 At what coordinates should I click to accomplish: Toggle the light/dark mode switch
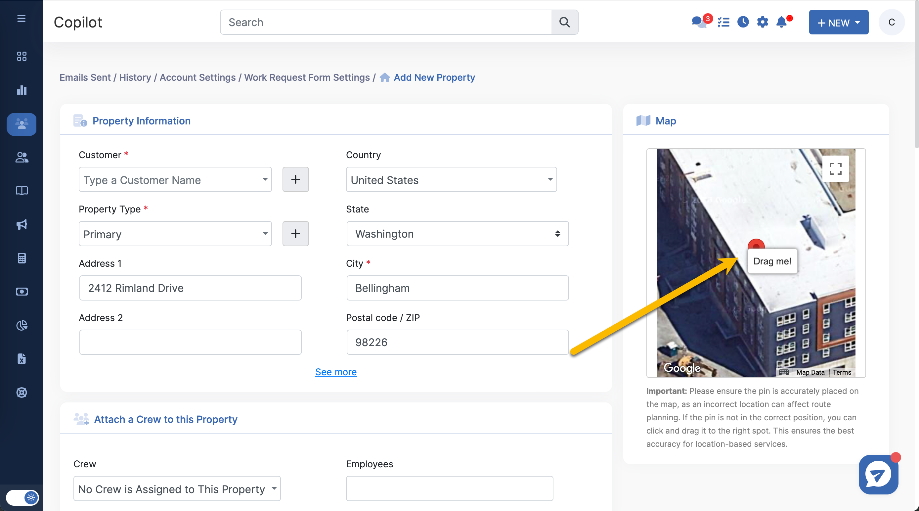tap(22, 497)
